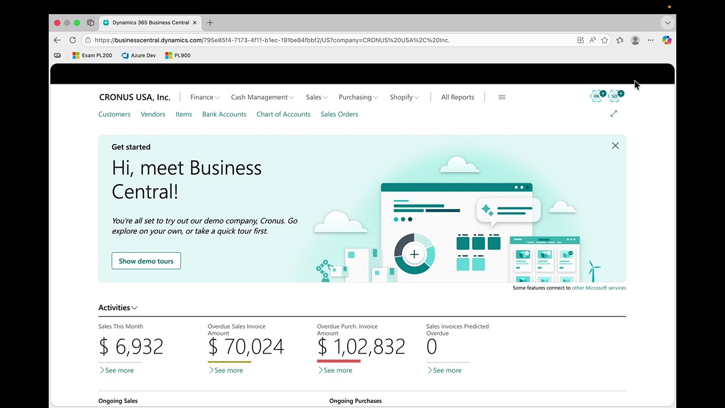Click the read aloud icon

click(592, 40)
